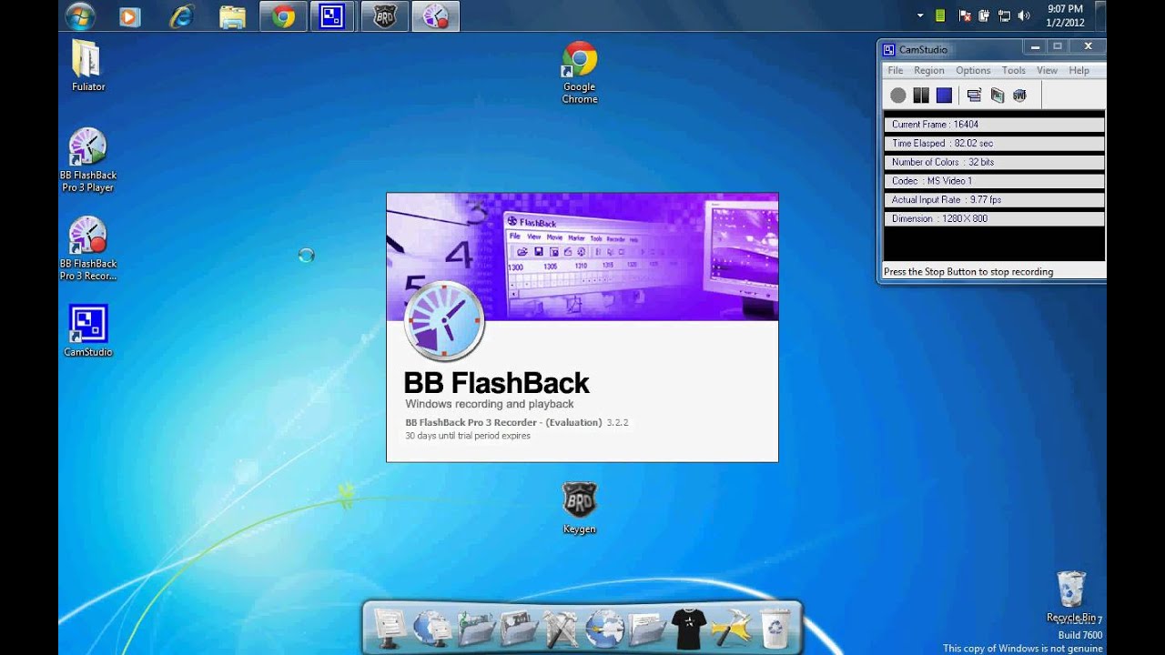Image resolution: width=1165 pixels, height=655 pixels.
Task: Open the pictures folder dock icon
Action: pos(519,628)
